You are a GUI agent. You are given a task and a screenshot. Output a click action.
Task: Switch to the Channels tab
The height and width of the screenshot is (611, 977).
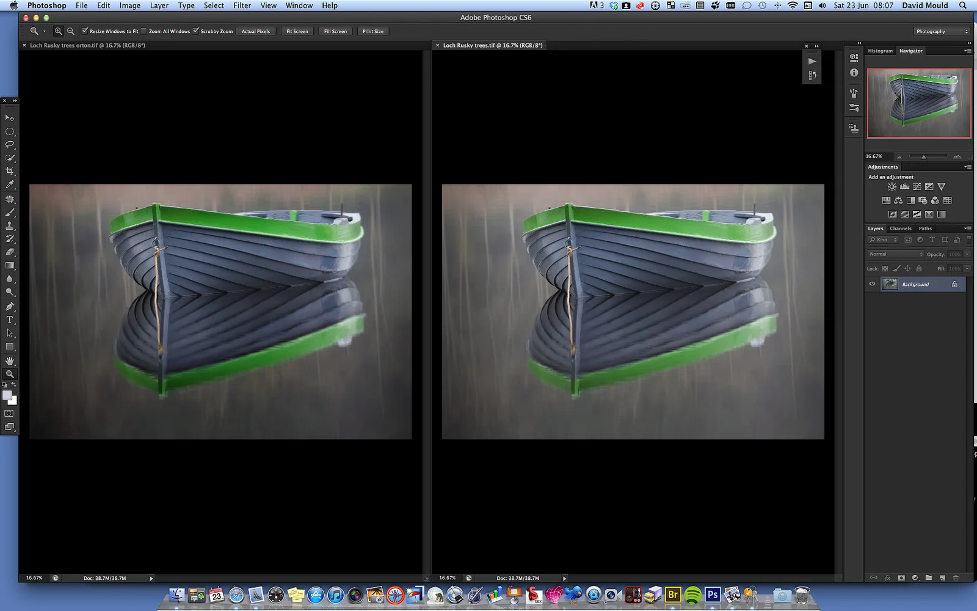click(900, 229)
